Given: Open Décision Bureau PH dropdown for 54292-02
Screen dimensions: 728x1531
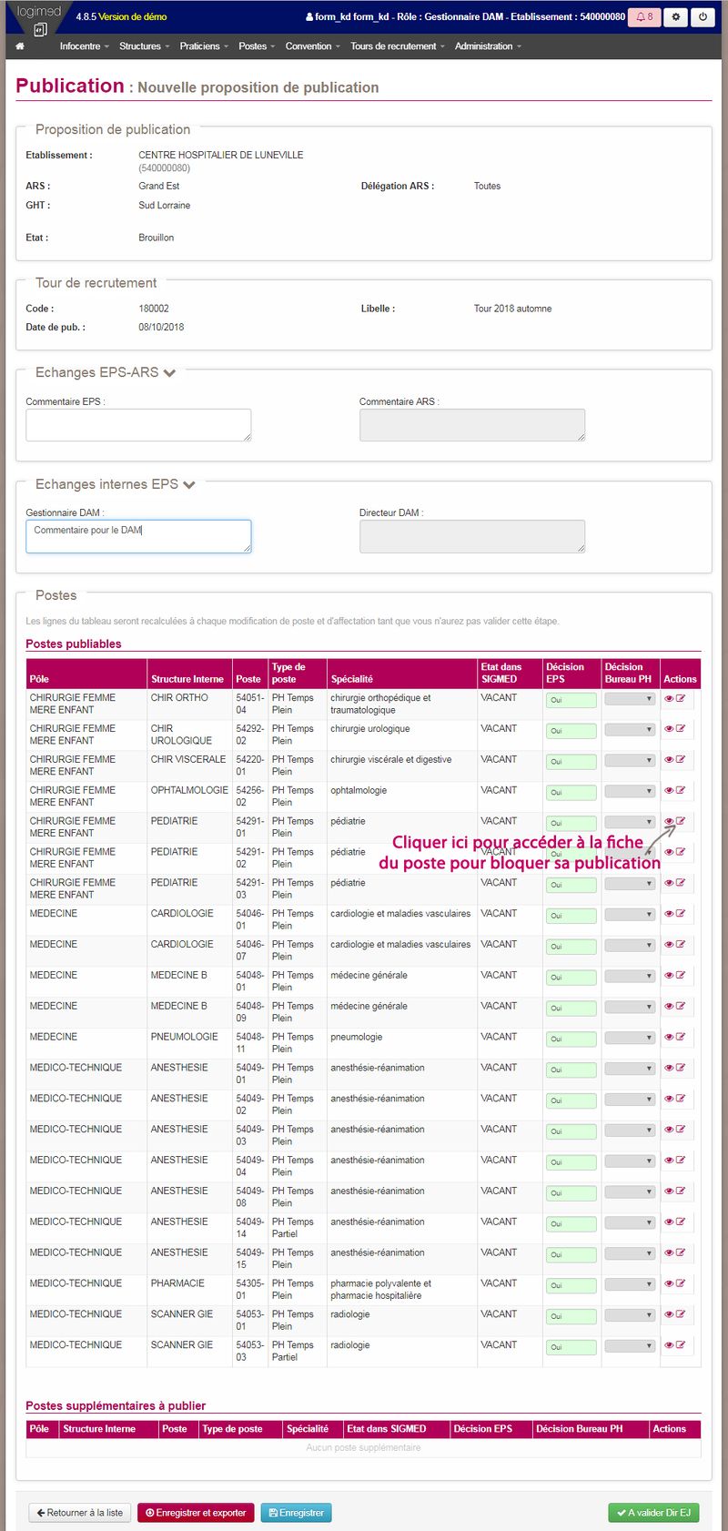Looking at the screenshot, I should click(630, 730).
